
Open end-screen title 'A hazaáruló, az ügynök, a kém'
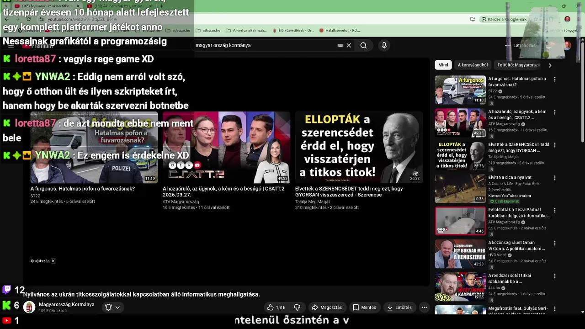tap(223, 191)
